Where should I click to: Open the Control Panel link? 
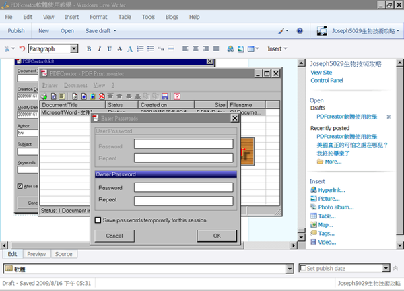(327, 80)
